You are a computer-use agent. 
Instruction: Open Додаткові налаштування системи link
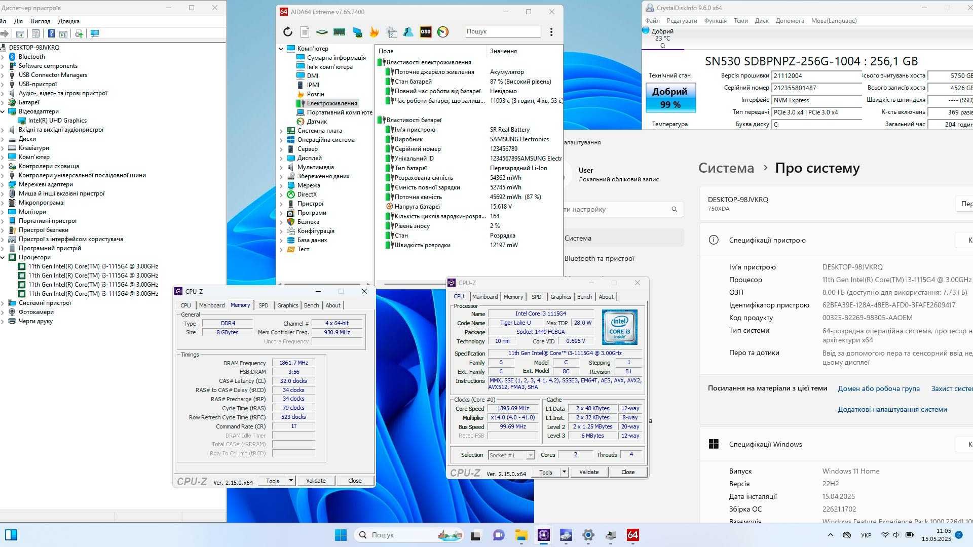tap(892, 409)
